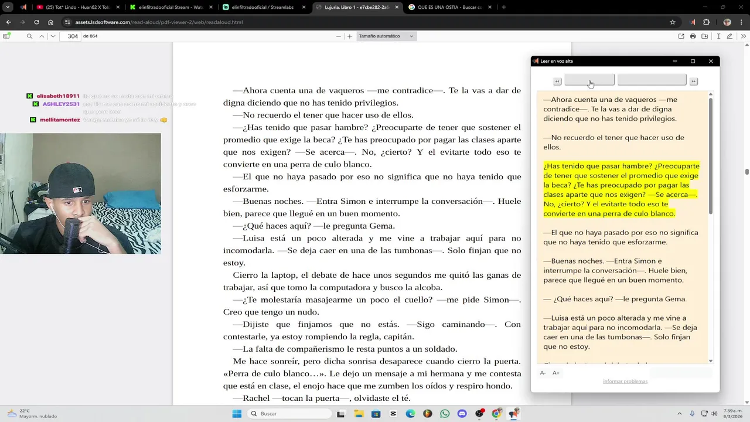Screen dimensions: 750x422
Task: Open file icon in PDF toolbar
Action: (x=681, y=36)
